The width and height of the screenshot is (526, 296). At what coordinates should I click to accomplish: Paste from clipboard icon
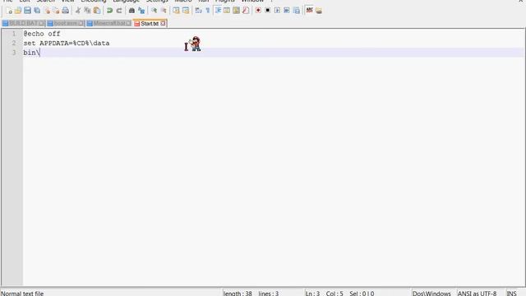coord(97,11)
